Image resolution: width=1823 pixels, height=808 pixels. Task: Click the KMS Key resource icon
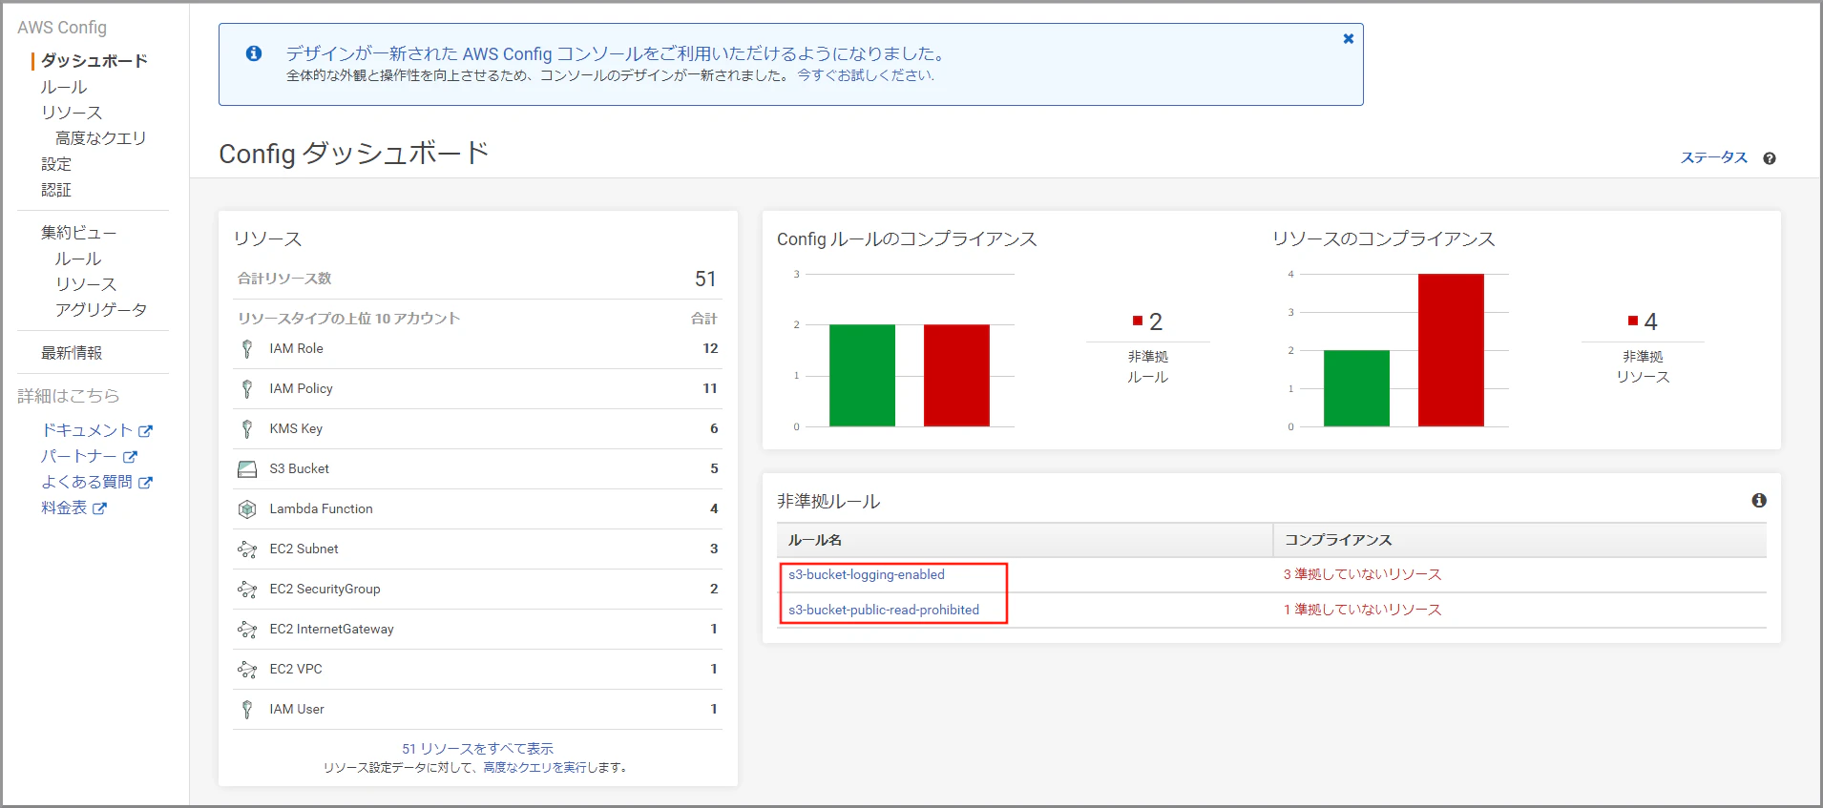point(247,429)
